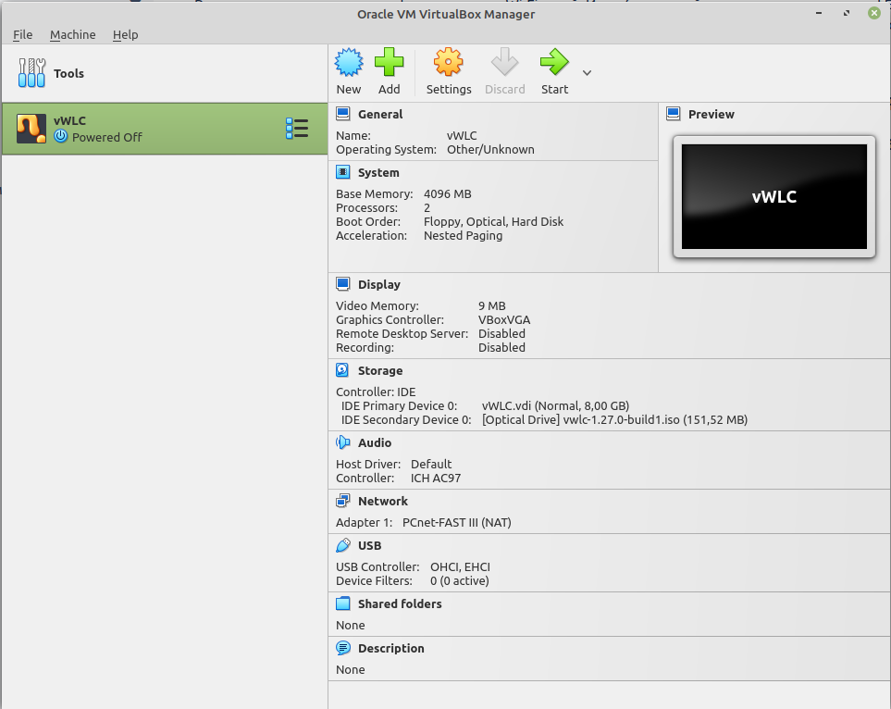Open the Display section header link
This screenshot has width=891, height=709.
(x=379, y=284)
